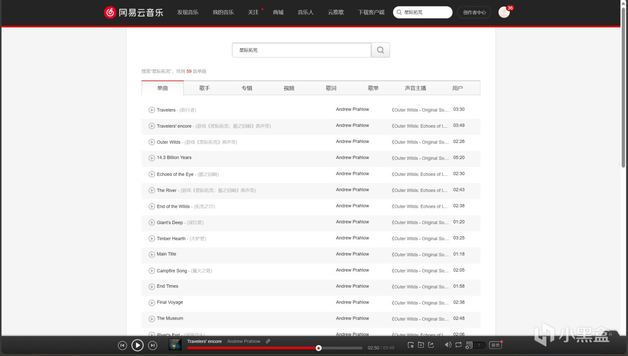Toggle the loop playback mode icon
The height and width of the screenshot is (356, 628).
coord(458,345)
